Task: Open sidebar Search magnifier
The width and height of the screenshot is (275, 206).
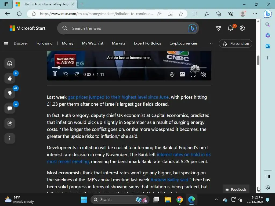Action: 267,24
